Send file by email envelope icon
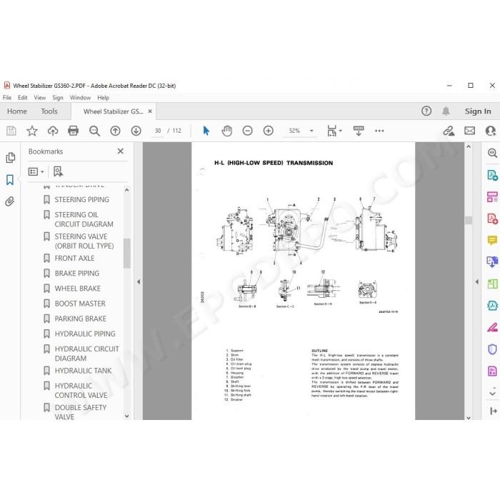 click(x=469, y=131)
